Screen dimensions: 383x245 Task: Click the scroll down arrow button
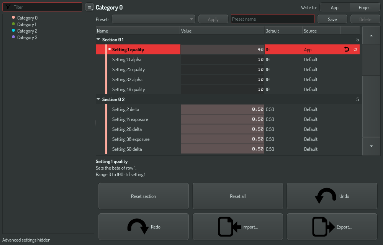(371, 146)
